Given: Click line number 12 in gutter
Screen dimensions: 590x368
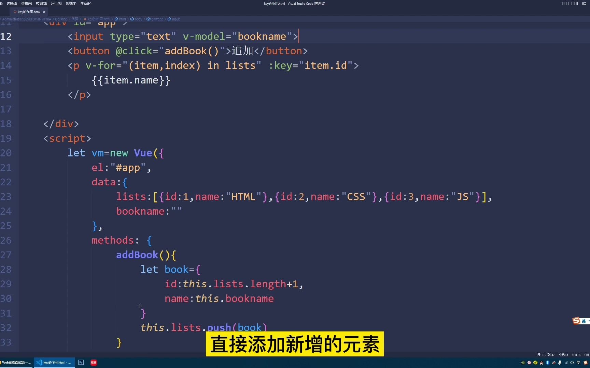Looking at the screenshot, I should point(6,36).
